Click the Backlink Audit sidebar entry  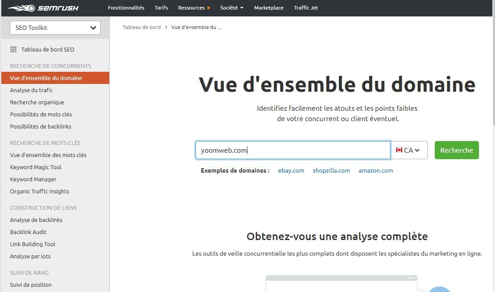click(28, 232)
